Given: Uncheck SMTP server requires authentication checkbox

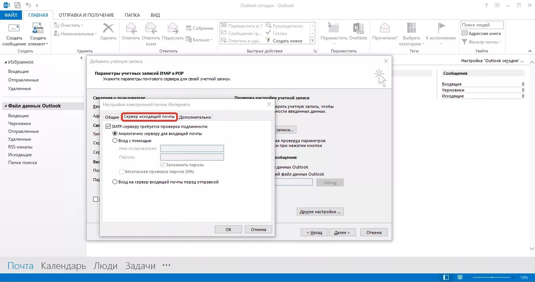Looking at the screenshot, I should tap(108, 126).
